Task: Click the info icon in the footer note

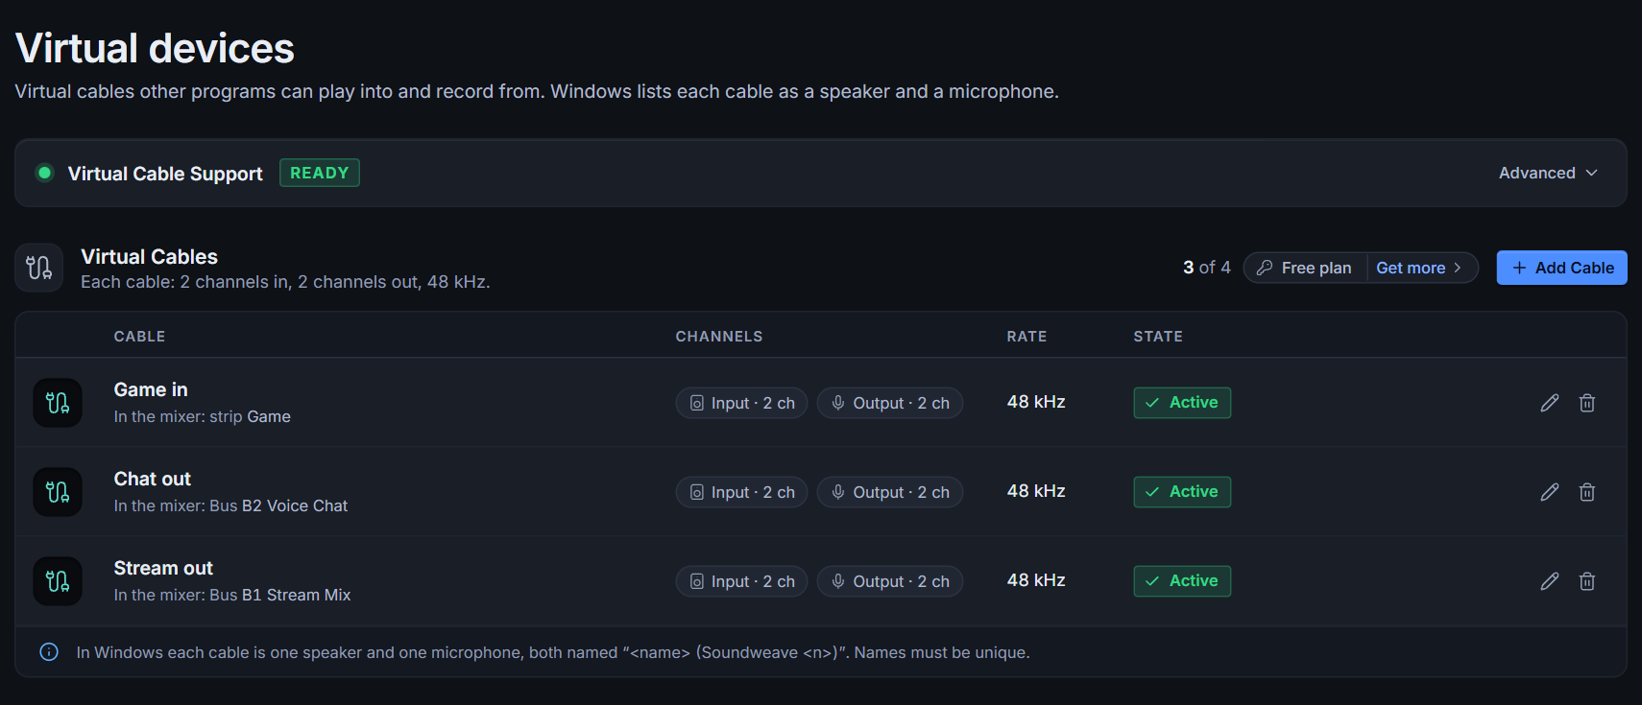Action: [x=49, y=652]
